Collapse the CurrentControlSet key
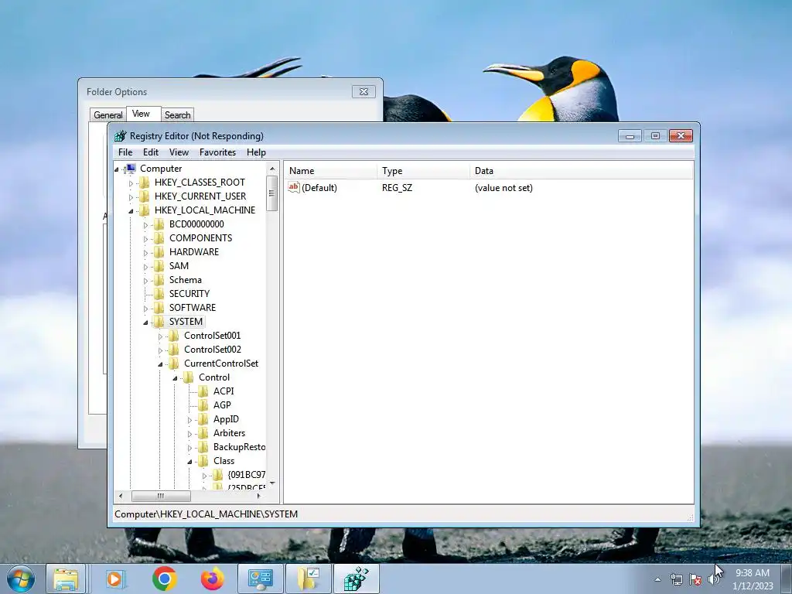 coord(160,364)
